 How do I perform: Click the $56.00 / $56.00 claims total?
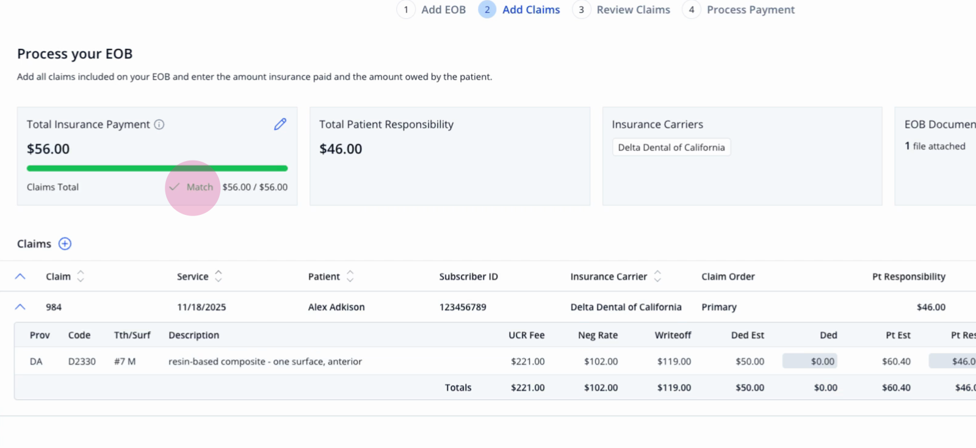255,187
